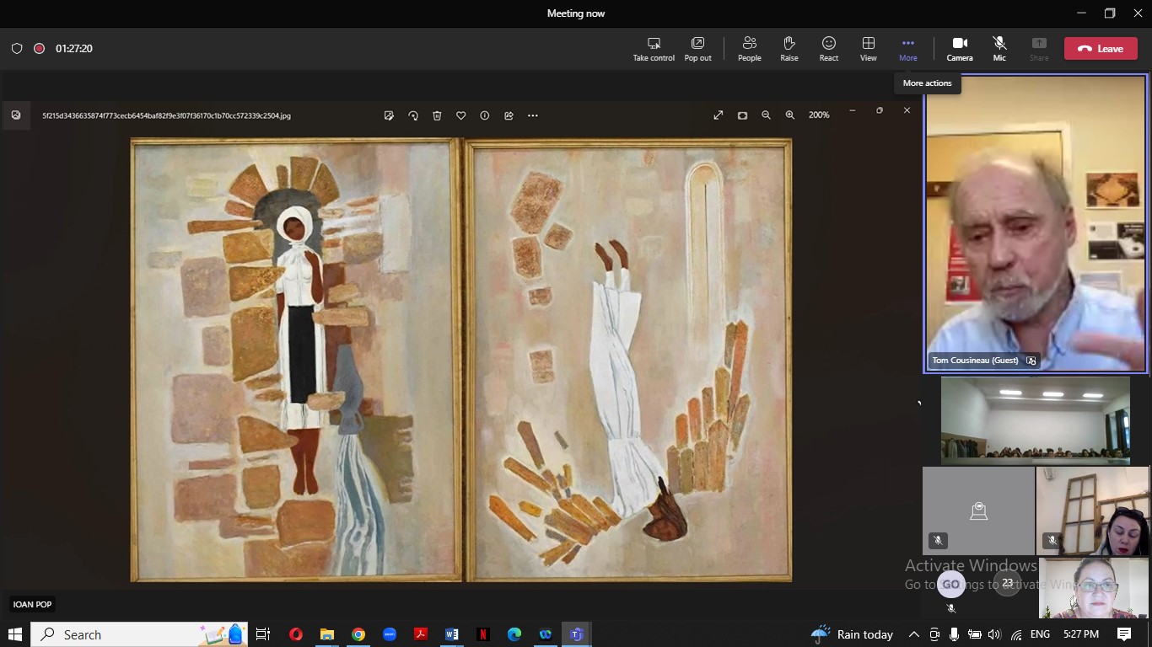Select Tom Cousineau's video tile

1036,223
